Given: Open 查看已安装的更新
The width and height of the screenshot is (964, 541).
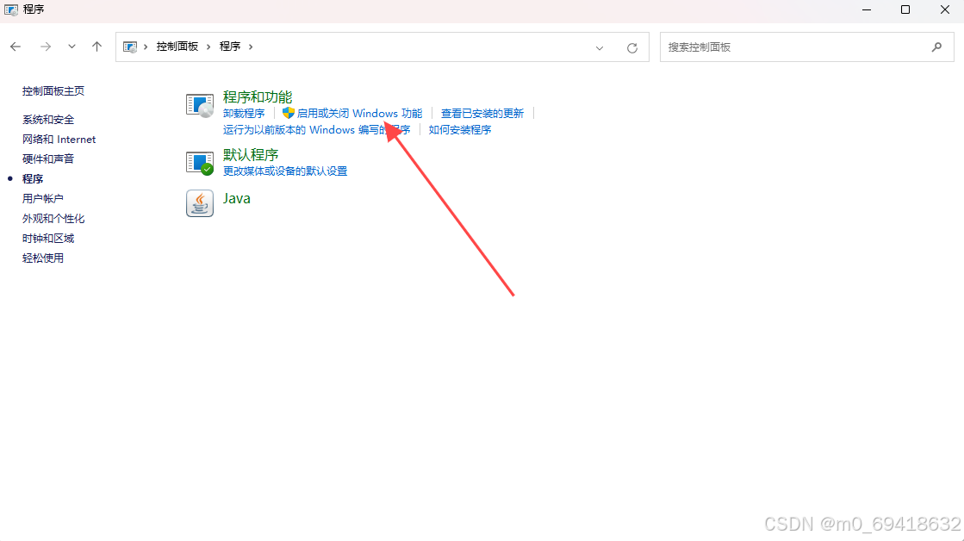Looking at the screenshot, I should pos(482,113).
